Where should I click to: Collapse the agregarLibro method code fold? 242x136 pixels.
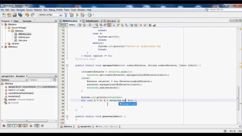(x=67, y=65)
